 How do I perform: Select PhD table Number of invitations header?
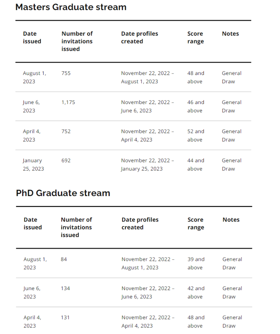pos(76,227)
